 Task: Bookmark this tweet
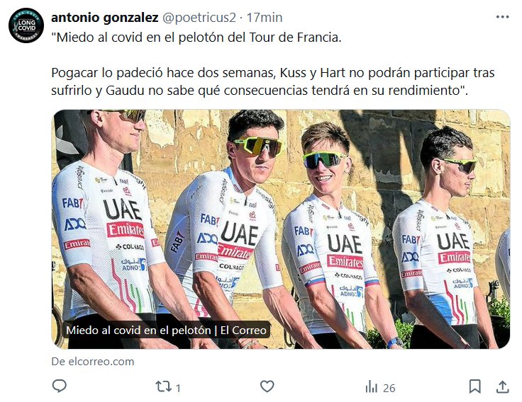475,386
